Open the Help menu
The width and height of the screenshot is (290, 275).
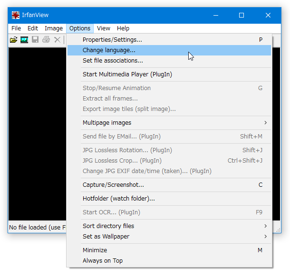pos(123,28)
